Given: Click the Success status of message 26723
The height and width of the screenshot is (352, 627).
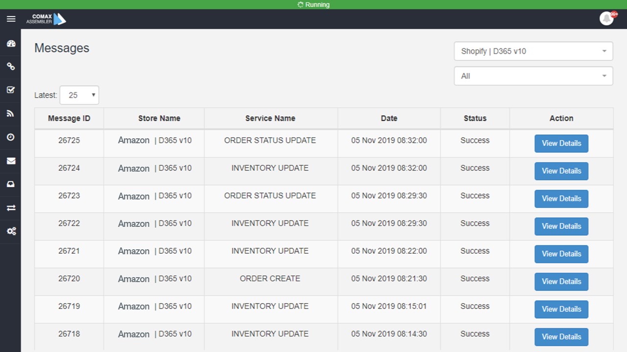Looking at the screenshot, I should 475,196.
